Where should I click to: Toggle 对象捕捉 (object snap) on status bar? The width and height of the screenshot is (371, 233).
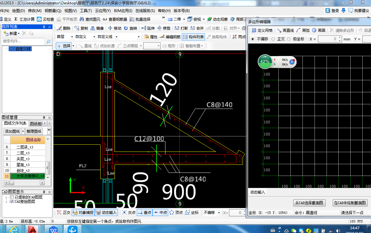83,213
